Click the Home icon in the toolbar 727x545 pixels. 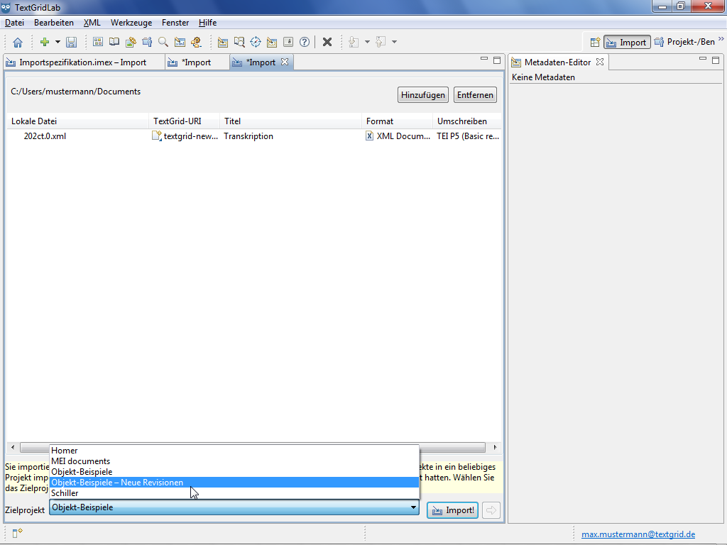pos(18,42)
